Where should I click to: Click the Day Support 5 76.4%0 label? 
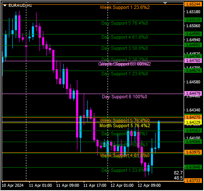[x=125, y=23]
